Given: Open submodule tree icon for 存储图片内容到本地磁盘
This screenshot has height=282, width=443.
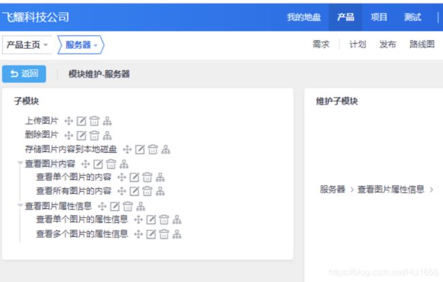Looking at the screenshot, I should coord(166,149).
